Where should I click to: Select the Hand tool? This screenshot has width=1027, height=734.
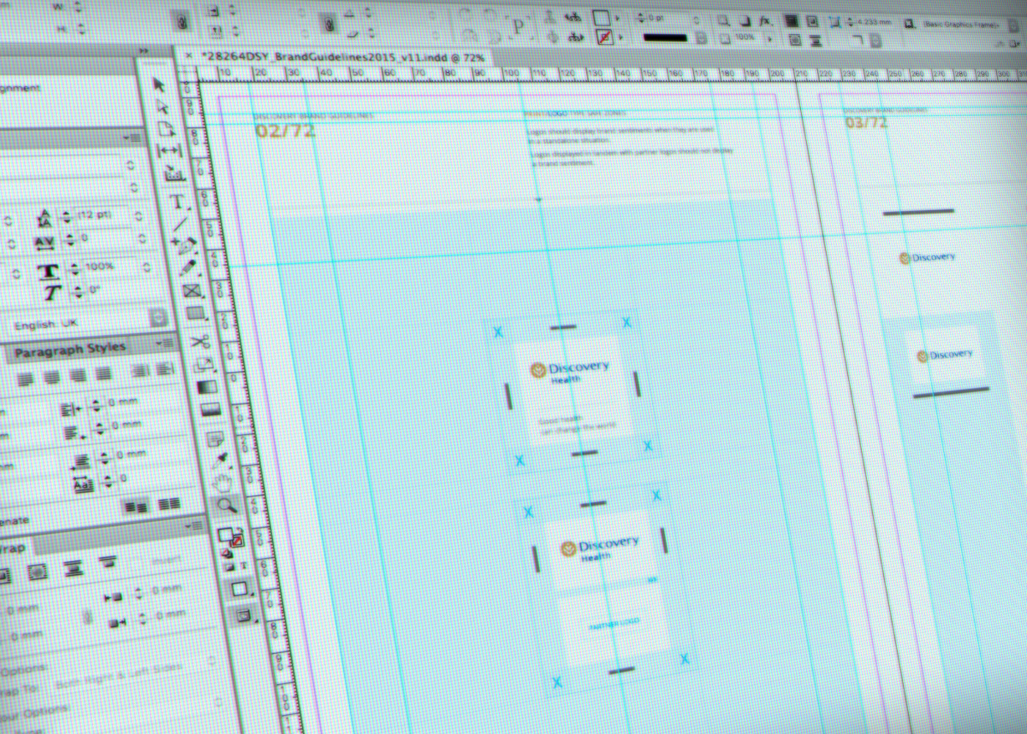tap(222, 482)
